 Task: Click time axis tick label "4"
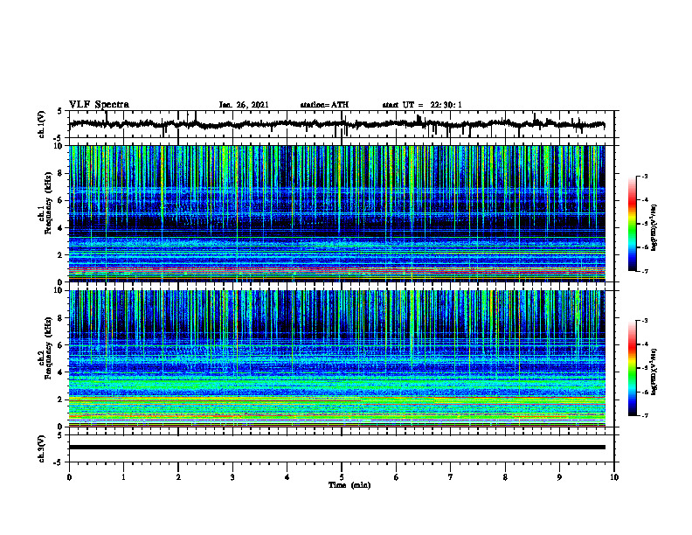point(287,477)
